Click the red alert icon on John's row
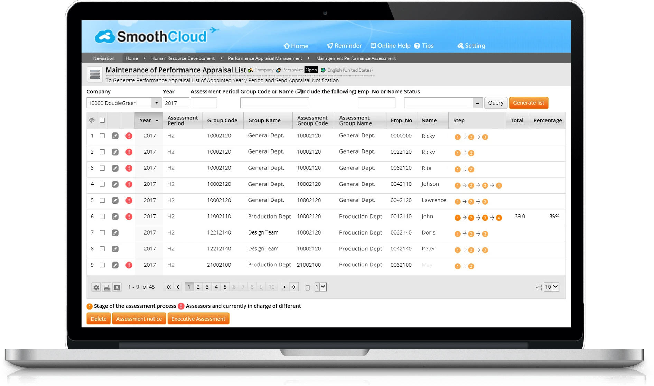 point(129,217)
